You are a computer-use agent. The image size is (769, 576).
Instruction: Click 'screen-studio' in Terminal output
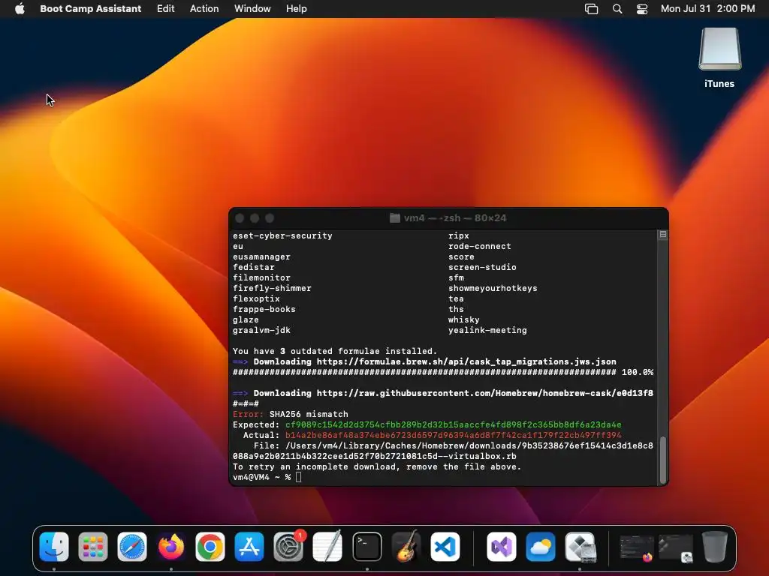click(482, 267)
